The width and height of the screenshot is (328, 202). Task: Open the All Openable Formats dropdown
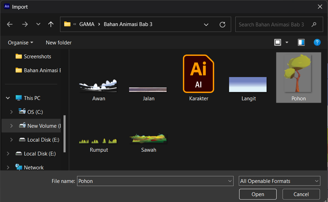tap(279, 181)
